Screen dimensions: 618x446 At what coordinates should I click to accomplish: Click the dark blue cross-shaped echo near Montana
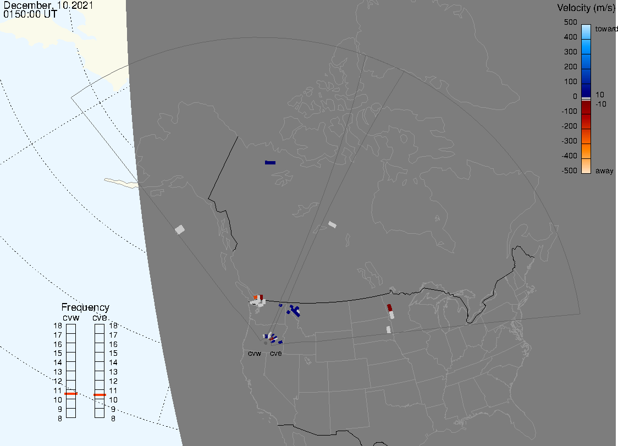click(294, 310)
